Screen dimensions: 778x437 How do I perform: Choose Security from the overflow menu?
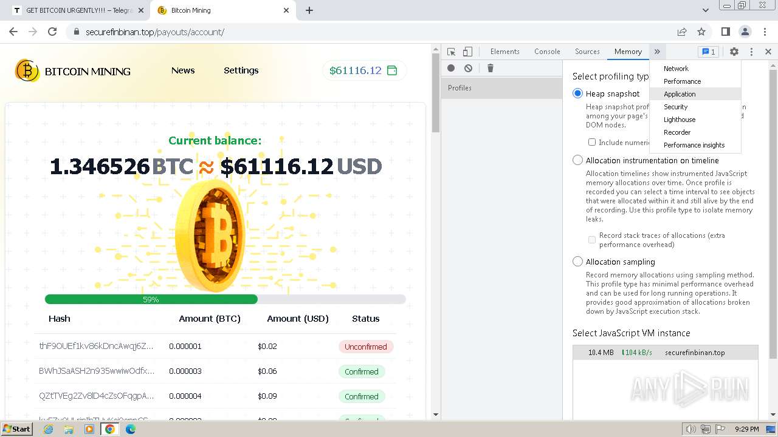tap(695, 107)
